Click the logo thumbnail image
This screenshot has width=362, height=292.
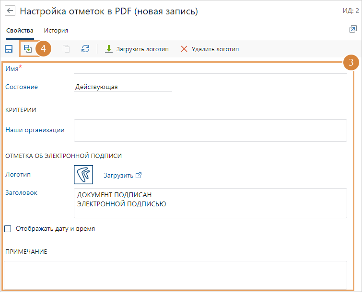tap(83, 175)
